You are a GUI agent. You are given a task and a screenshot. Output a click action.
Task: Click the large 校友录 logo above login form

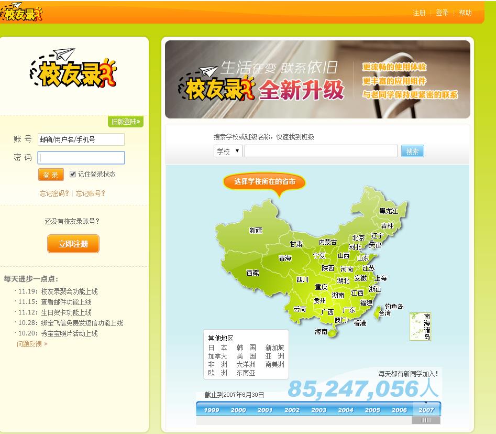73,68
